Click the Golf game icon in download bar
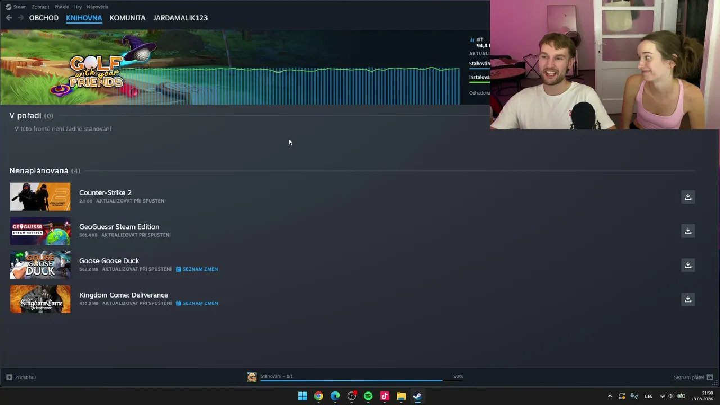Screen dimensions: 720x405 [x=252, y=377]
